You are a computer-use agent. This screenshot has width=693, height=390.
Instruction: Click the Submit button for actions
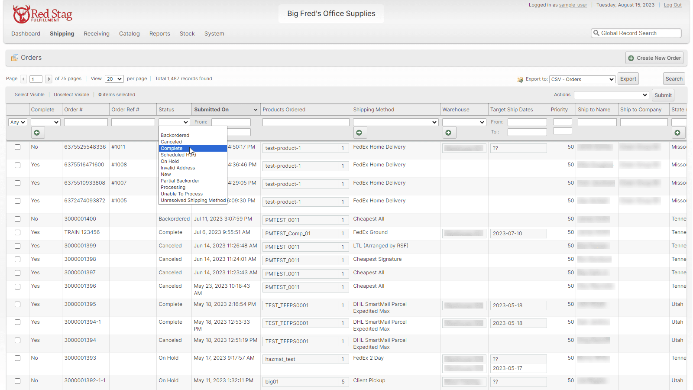663,94
